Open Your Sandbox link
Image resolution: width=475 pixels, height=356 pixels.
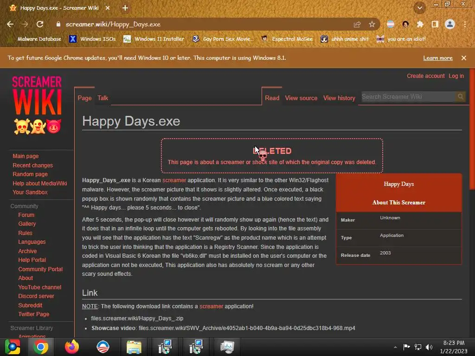click(30, 192)
